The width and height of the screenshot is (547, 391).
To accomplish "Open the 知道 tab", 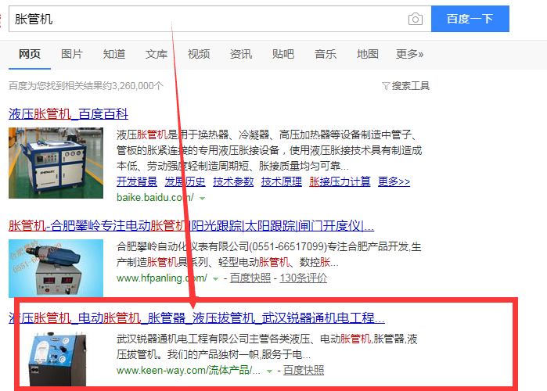I will [x=114, y=54].
